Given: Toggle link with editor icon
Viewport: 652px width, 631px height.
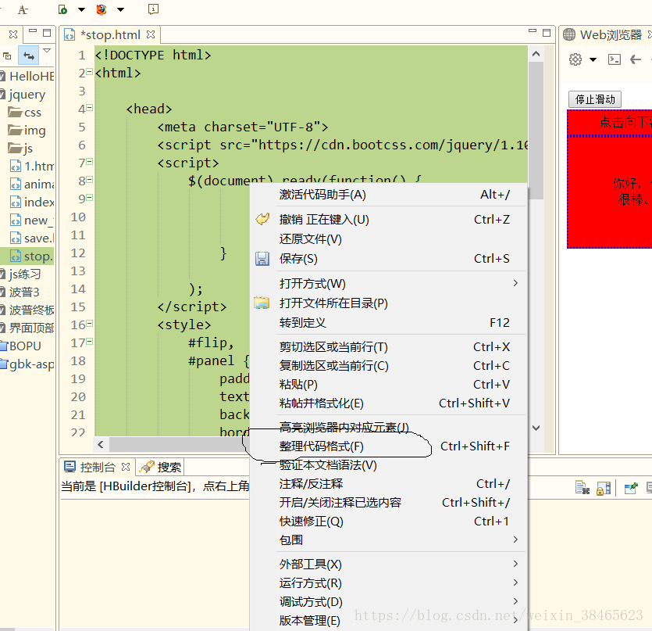Looking at the screenshot, I should (x=29, y=55).
